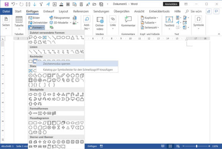Screen dimensions: 222x149
Task: Open the Bilder picture insert tool
Action: click(34, 18)
